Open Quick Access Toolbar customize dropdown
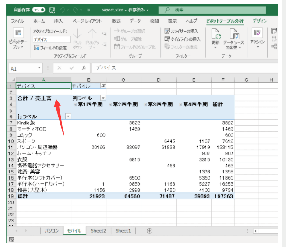 (88, 10)
